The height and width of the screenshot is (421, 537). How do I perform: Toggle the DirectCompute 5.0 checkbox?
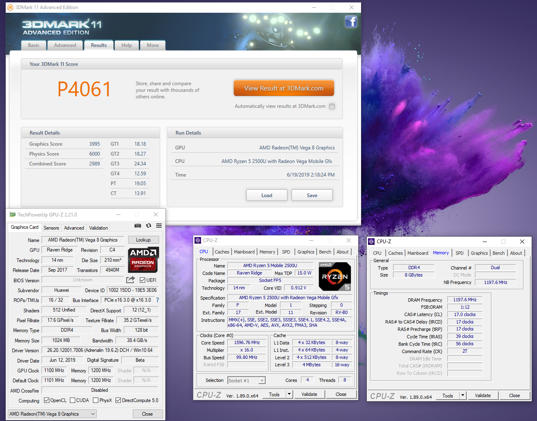coord(118,400)
